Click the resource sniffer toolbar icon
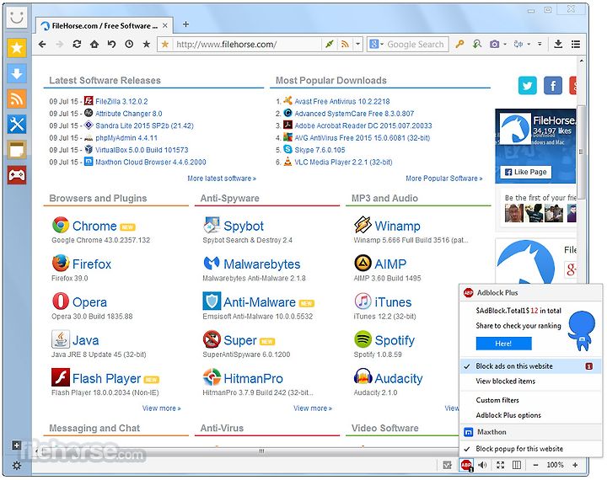The height and width of the screenshot is (480, 607). click(x=477, y=44)
